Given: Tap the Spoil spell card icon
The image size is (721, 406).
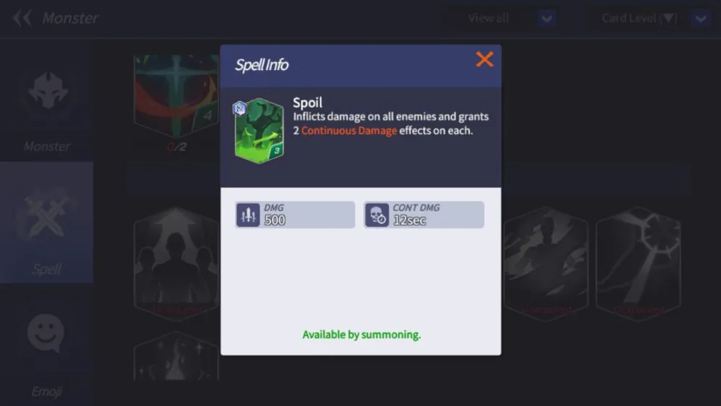Looking at the screenshot, I should click(x=259, y=131).
